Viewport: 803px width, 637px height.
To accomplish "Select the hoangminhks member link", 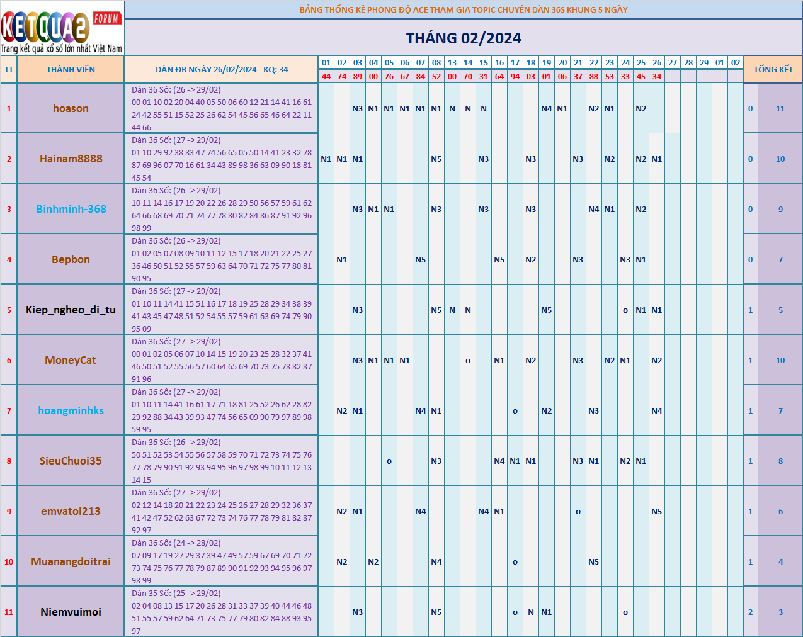I will pos(71,410).
